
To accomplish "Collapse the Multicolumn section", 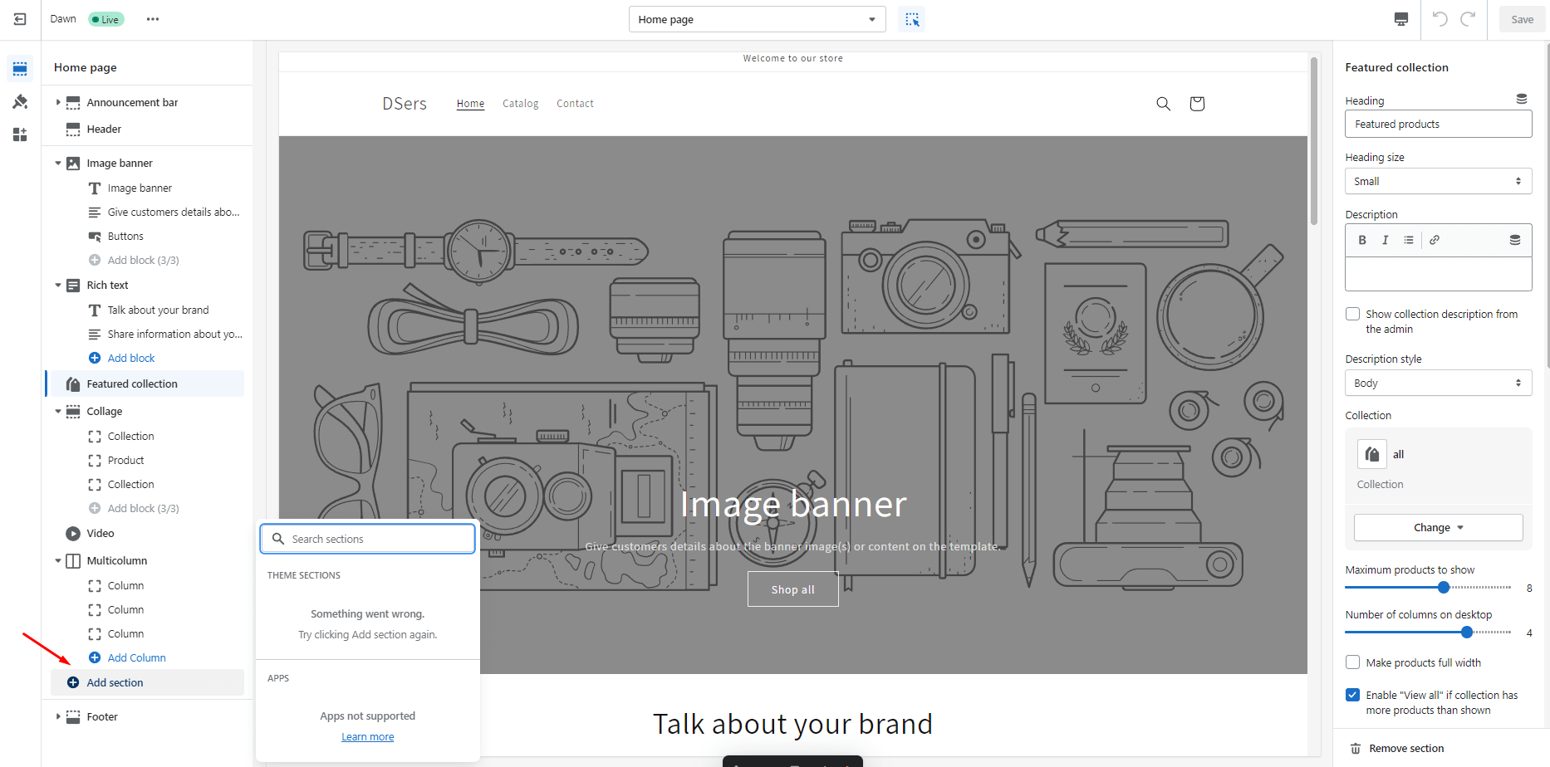I will click(x=58, y=560).
